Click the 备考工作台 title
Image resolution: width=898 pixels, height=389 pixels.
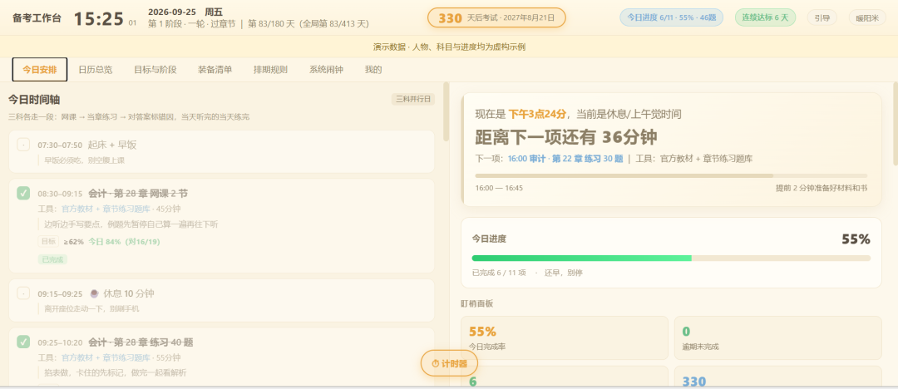click(x=37, y=18)
